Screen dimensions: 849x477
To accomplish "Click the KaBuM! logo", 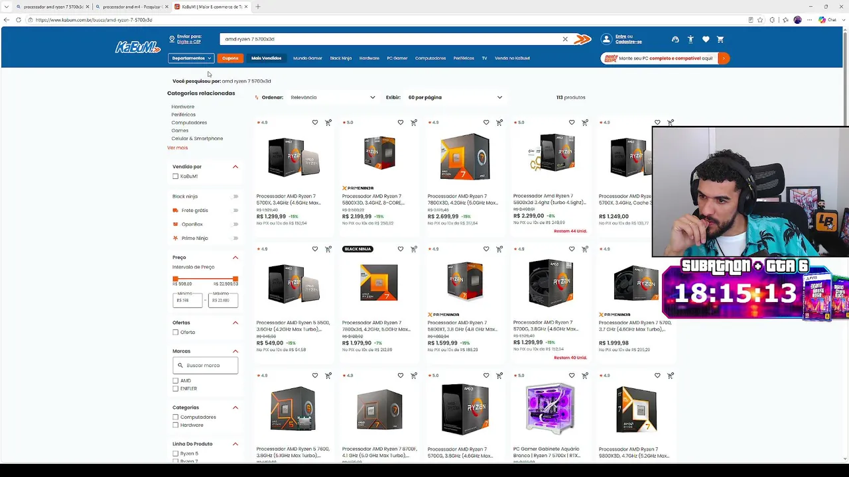I will pyautogui.click(x=138, y=46).
